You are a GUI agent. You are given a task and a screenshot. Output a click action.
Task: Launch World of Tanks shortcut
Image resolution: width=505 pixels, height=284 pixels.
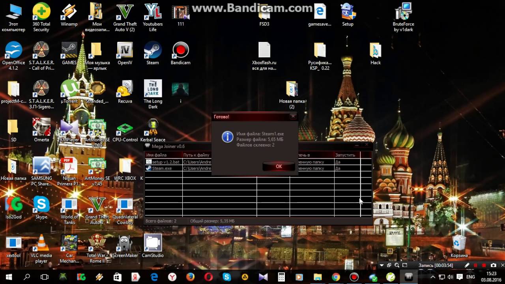point(69,211)
